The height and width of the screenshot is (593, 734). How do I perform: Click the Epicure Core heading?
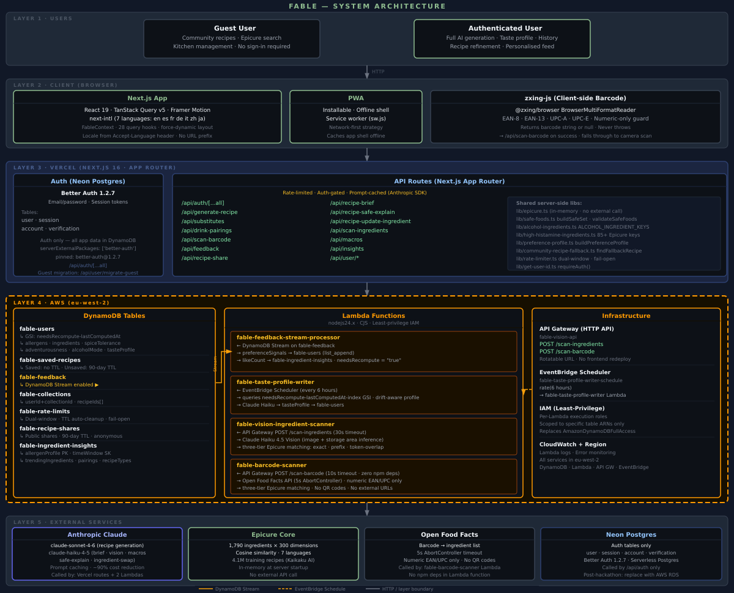273,535
